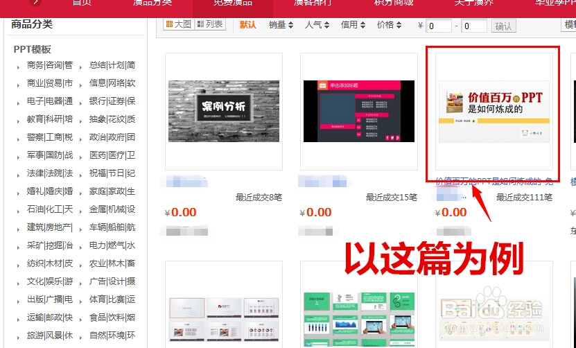Click the 商品分类 sidebar heading

coord(32,24)
